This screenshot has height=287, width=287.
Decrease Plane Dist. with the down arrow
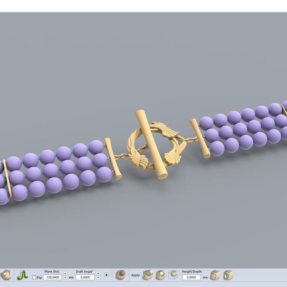tap(65, 277)
